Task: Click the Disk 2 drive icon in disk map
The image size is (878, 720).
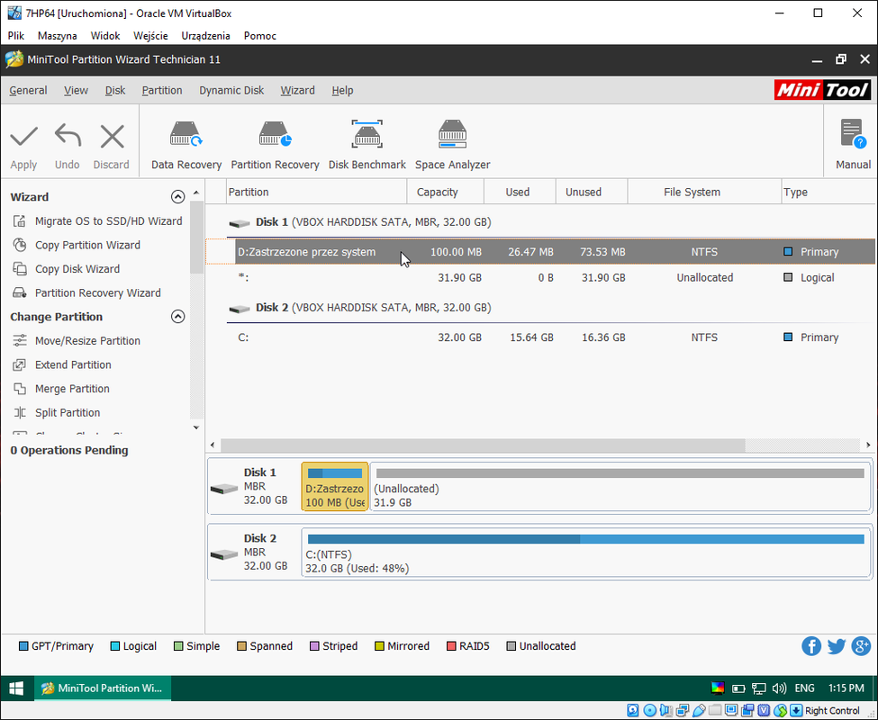Action: click(x=224, y=555)
